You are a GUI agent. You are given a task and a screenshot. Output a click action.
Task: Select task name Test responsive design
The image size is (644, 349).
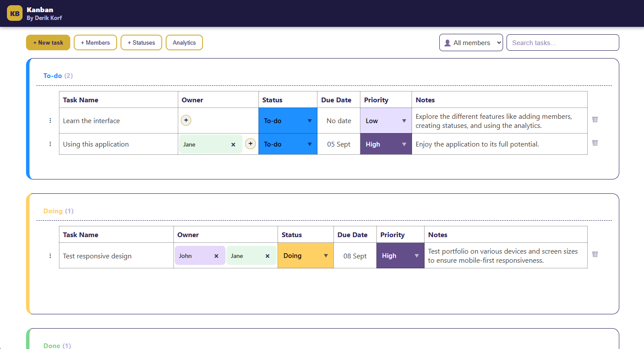click(x=97, y=256)
